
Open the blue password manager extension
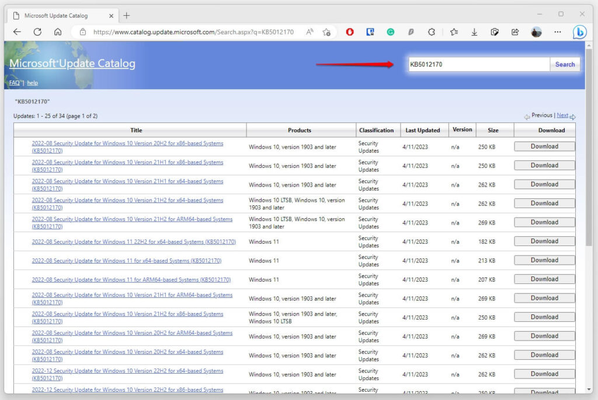tap(370, 32)
